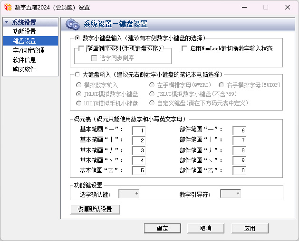Choose 右手横排字母(YUIOP) radio option
Viewport: 299px width, 241px height.
[x=221, y=85]
